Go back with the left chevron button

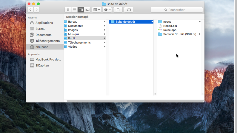click(x=30, y=10)
